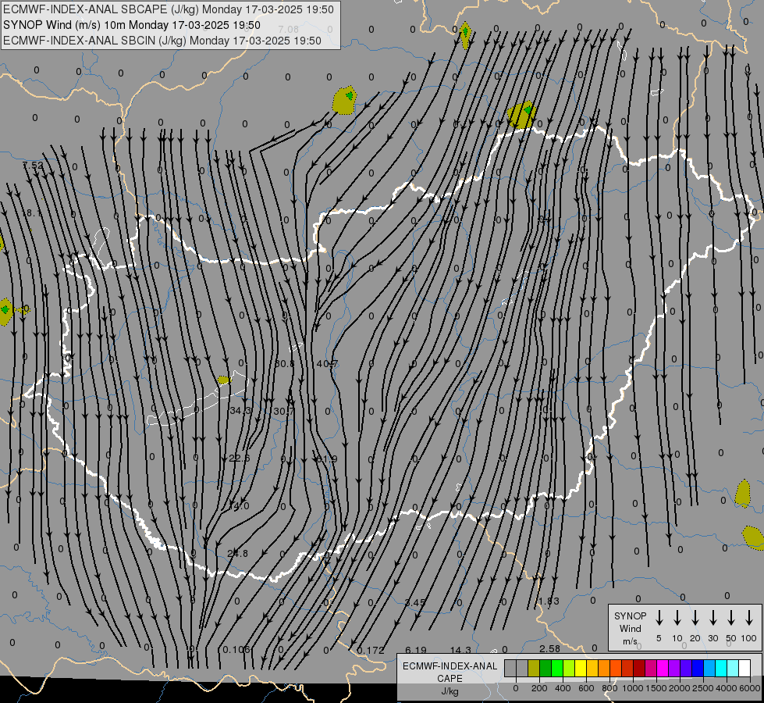Image resolution: width=764 pixels, height=703 pixels.
Task: Click the map value 74.0
Action: [x=239, y=506]
